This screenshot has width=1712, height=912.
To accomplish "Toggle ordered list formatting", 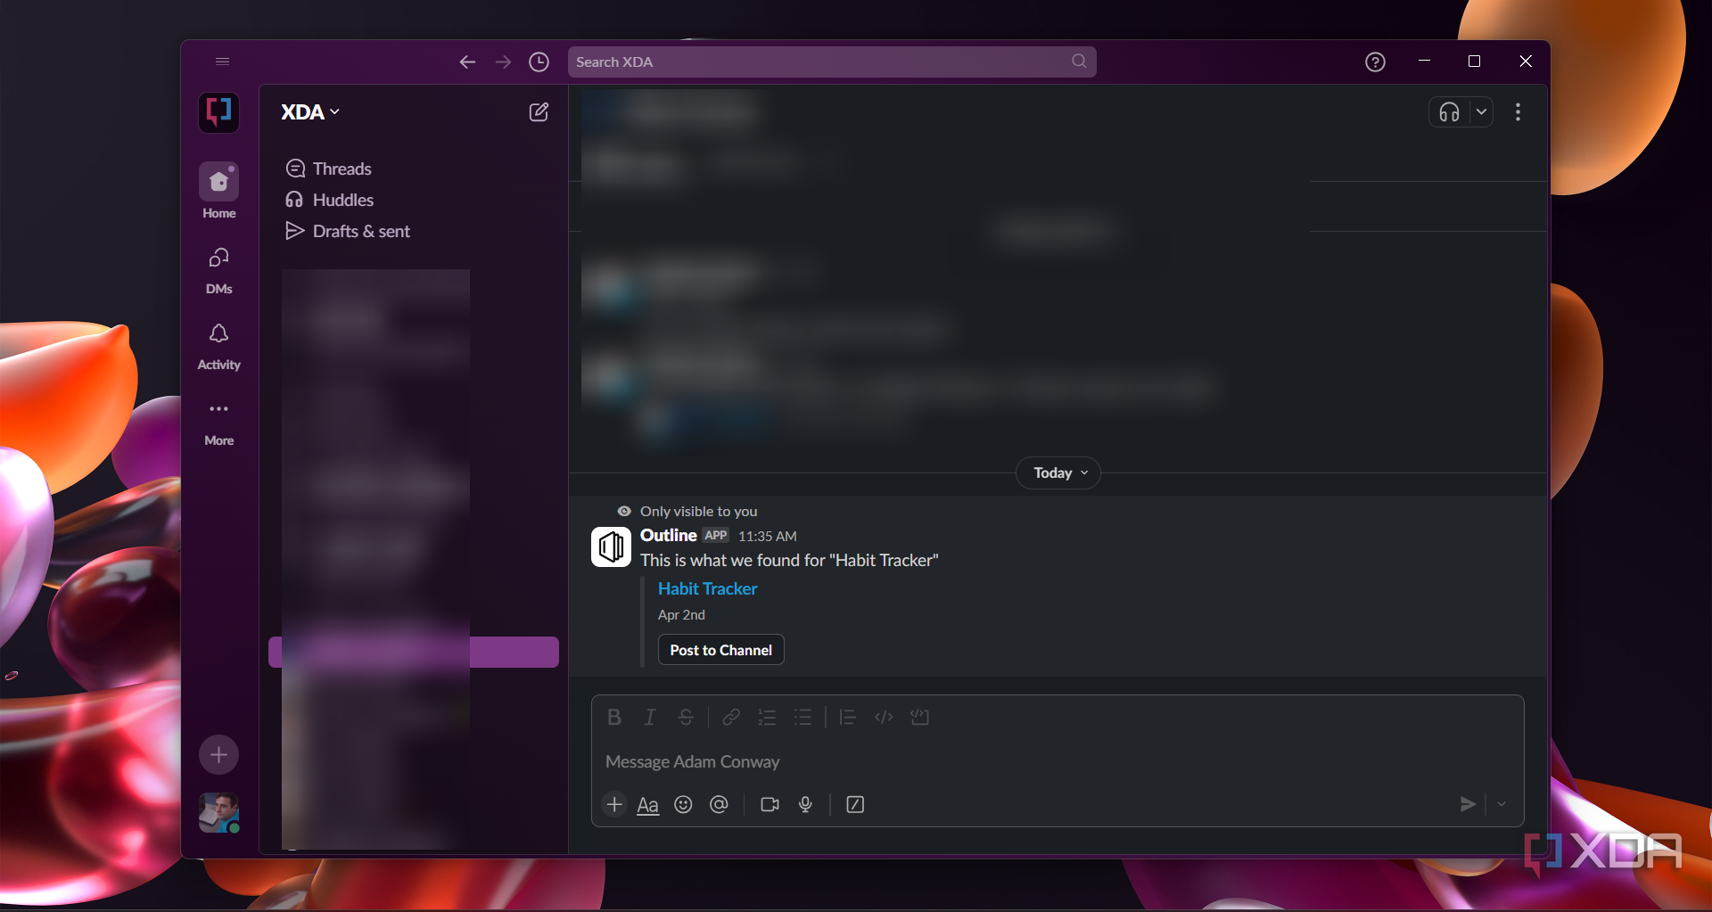I will (x=767, y=717).
